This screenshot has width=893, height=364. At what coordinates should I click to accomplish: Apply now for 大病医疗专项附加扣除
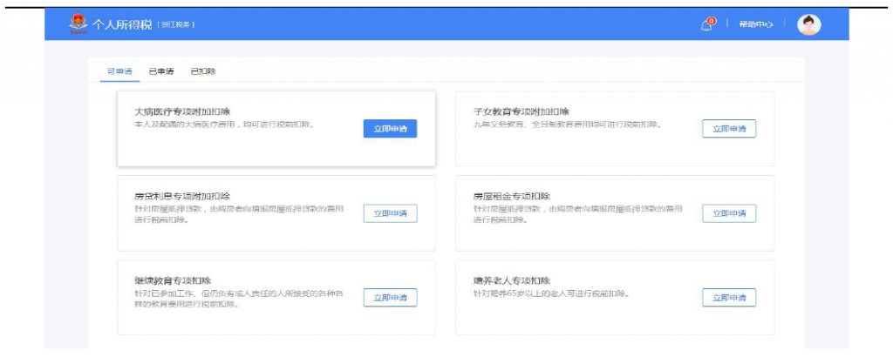390,129
